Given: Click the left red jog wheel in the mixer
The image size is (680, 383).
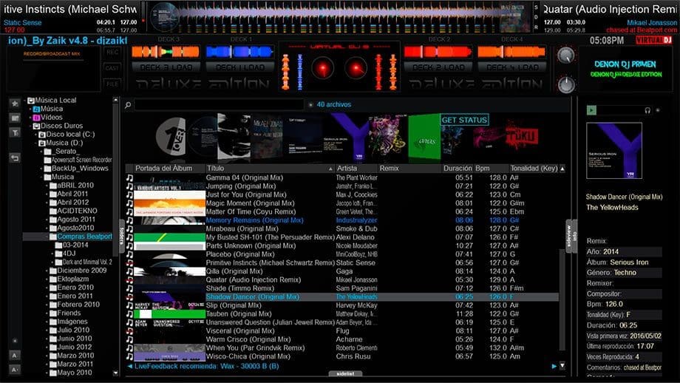Looking at the screenshot, I should click(322, 69).
